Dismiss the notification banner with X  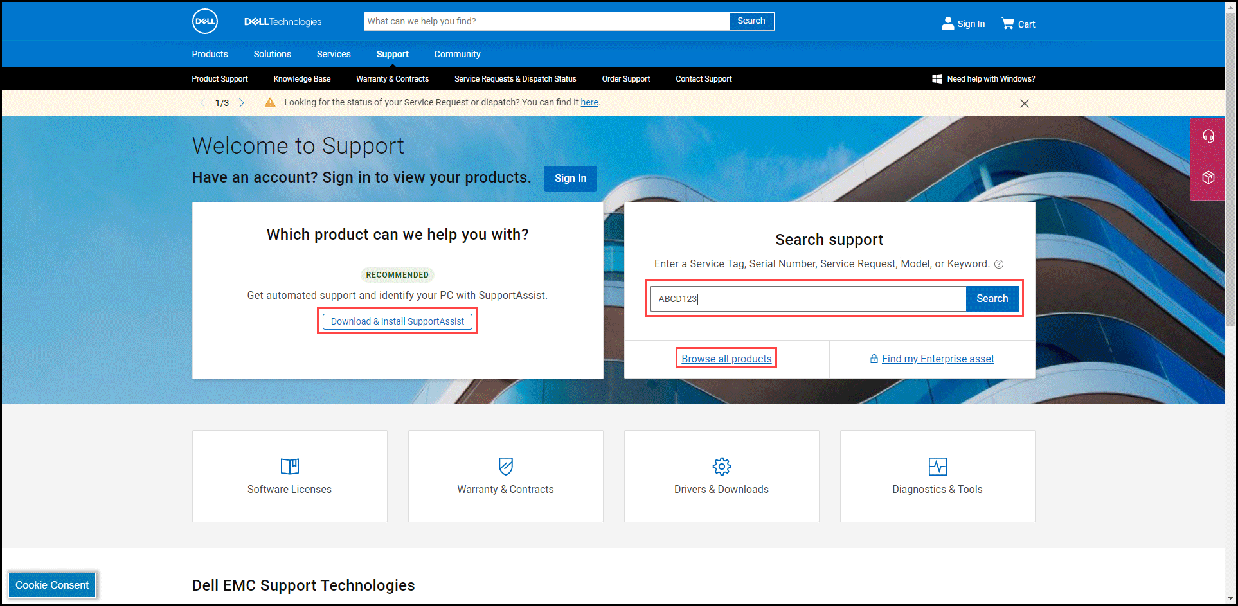pyautogui.click(x=1025, y=103)
